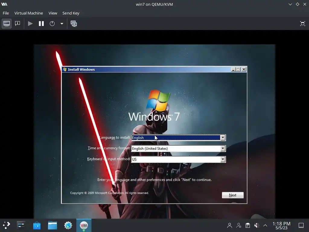Open the Send Key menu

pos(71,13)
